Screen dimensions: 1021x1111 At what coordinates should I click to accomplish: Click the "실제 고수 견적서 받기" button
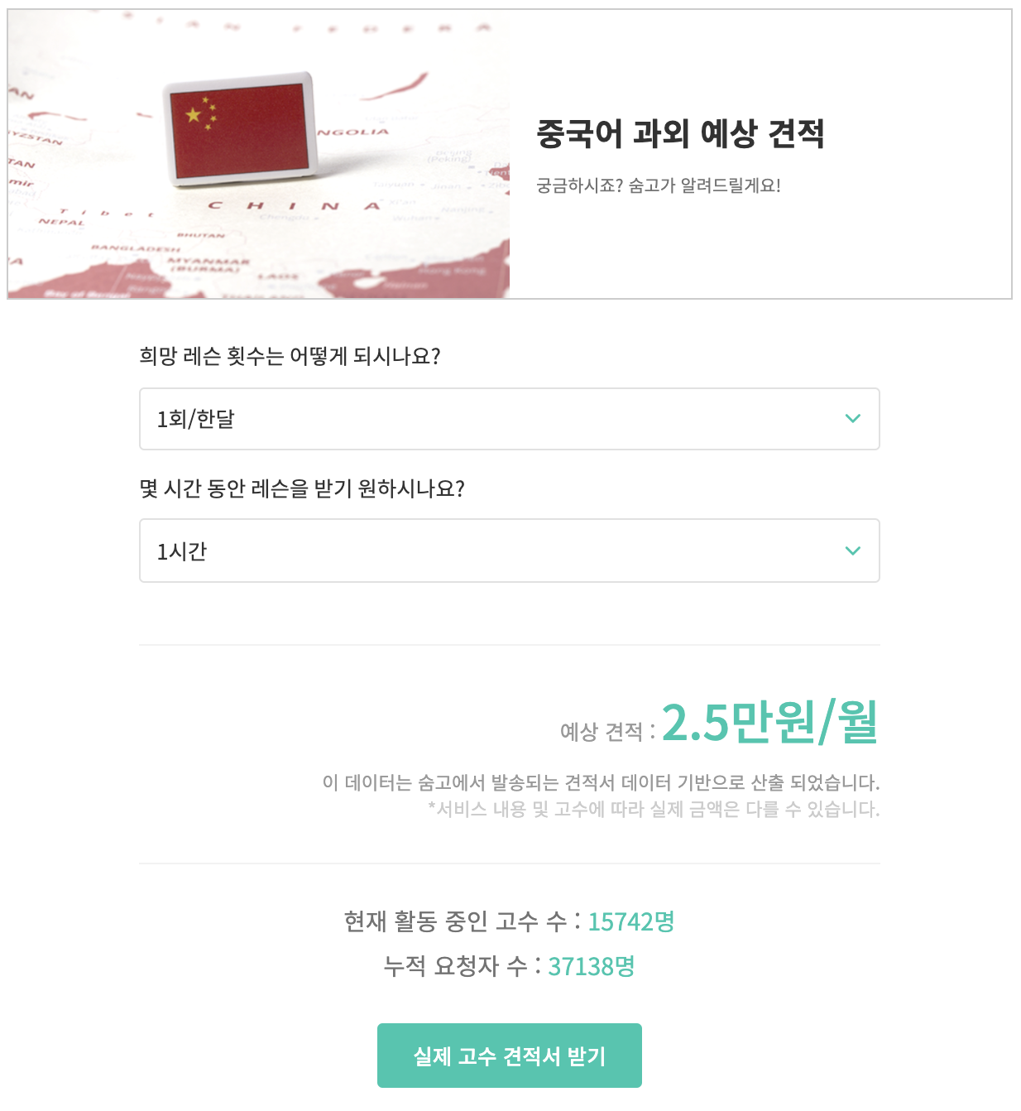tap(510, 1056)
